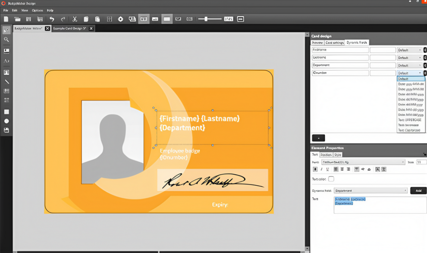Click the scissors Cut icon
The width and height of the screenshot is (427, 253).
pos(75,19)
